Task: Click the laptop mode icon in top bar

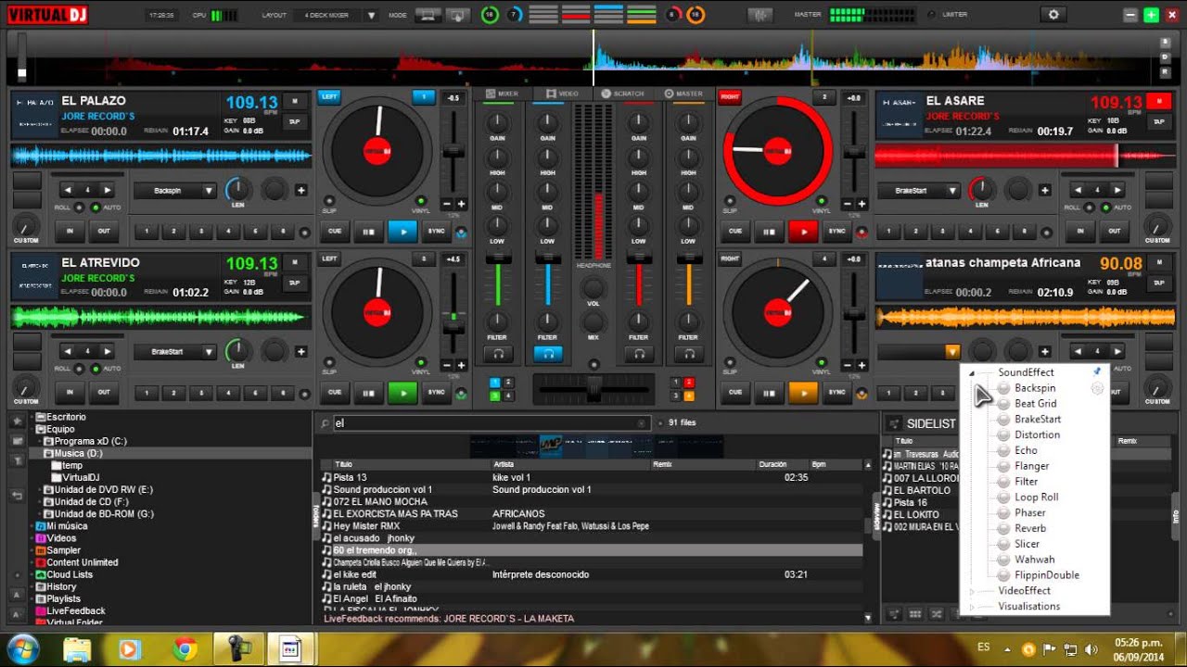Action: tap(428, 15)
